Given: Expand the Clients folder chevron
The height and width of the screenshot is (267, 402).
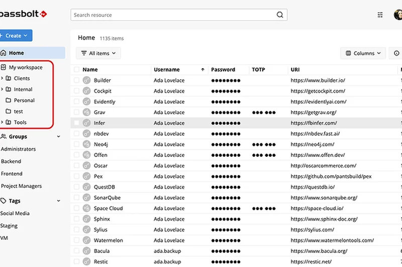Looking at the screenshot, I should coord(2,78).
